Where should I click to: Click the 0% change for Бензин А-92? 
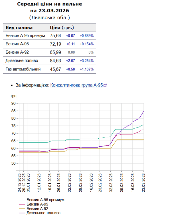click(x=91, y=52)
